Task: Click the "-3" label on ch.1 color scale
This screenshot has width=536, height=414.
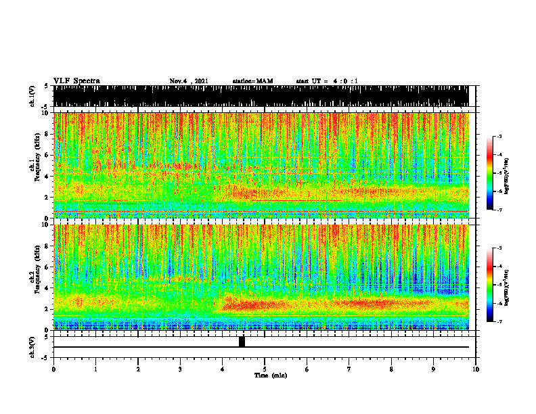Action: point(499,136)
